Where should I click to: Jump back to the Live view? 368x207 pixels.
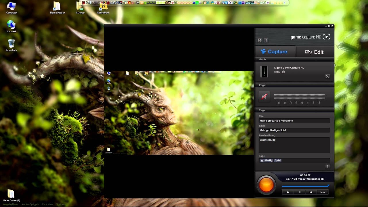[x=323, y=192]
